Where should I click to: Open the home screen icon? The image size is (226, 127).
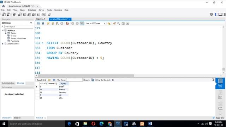pos(4,6)
